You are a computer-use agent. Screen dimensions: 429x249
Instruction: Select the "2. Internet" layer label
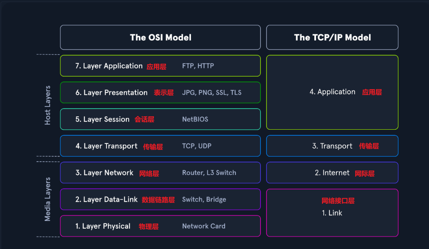332,173
